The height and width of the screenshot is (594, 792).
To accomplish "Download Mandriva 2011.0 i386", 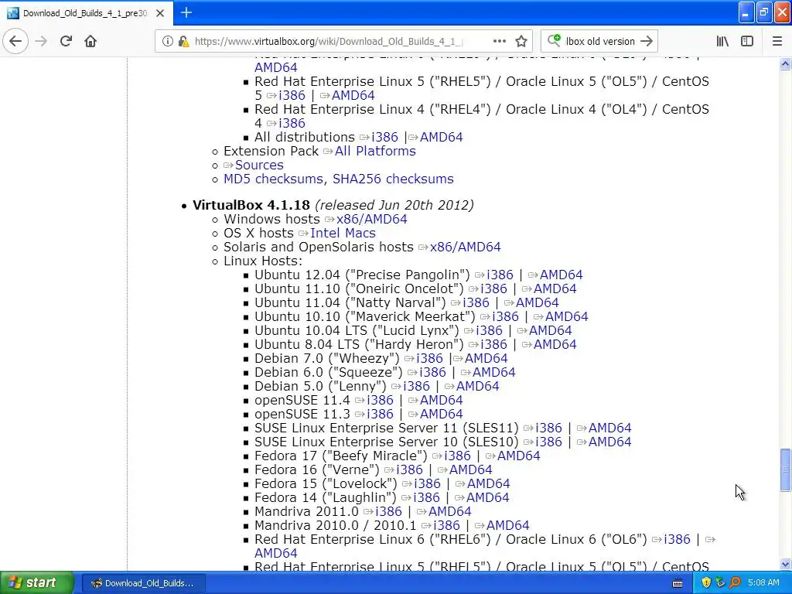I will [x=388, y=512].
